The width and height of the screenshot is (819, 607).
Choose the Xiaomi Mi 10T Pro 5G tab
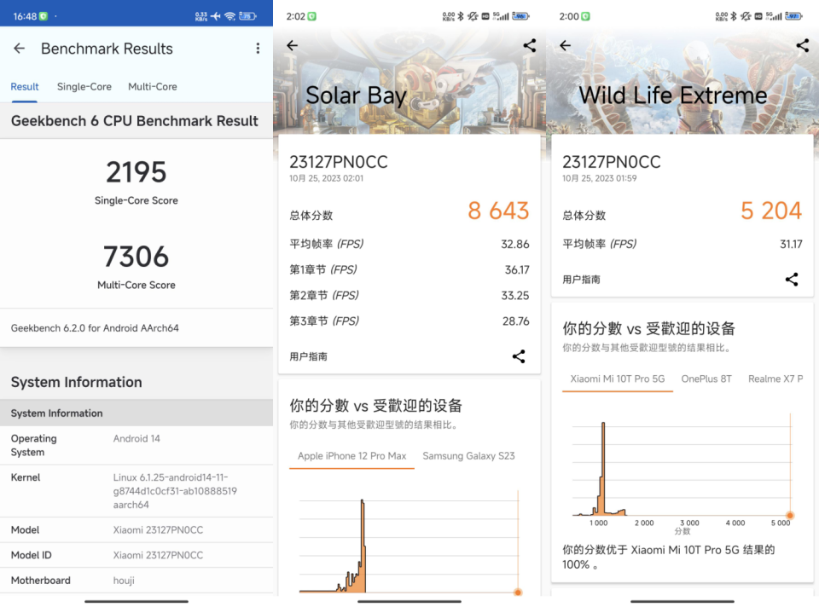click(x=618, y=379)
